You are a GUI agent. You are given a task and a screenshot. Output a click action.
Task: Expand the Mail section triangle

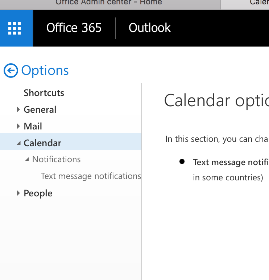tap(18, 126)
